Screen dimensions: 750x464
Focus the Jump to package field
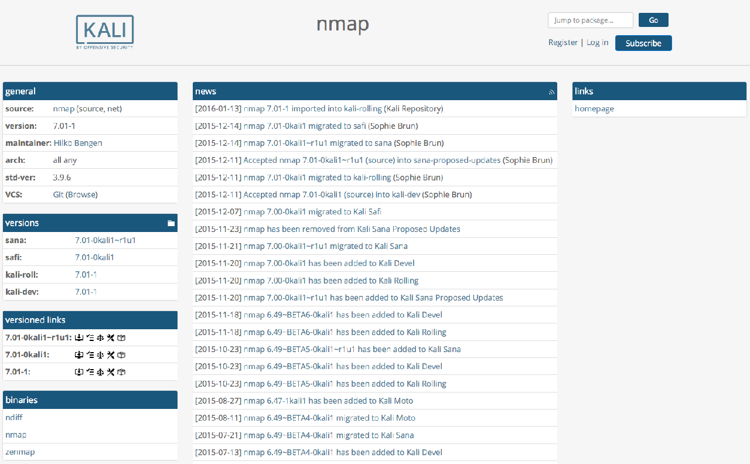(x=590, y=21)
